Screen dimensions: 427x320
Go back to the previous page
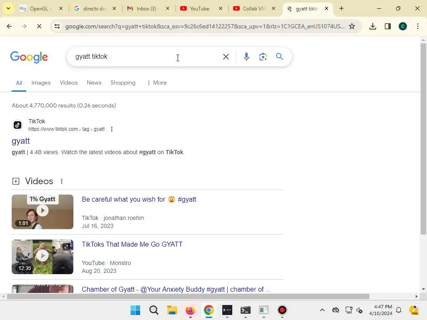[x=9, y=26]
